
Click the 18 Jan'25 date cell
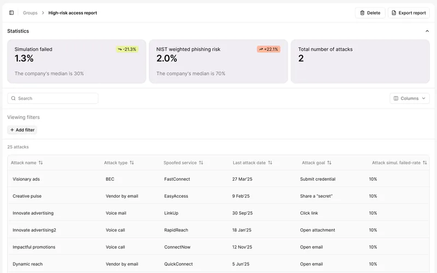point(241,230)
